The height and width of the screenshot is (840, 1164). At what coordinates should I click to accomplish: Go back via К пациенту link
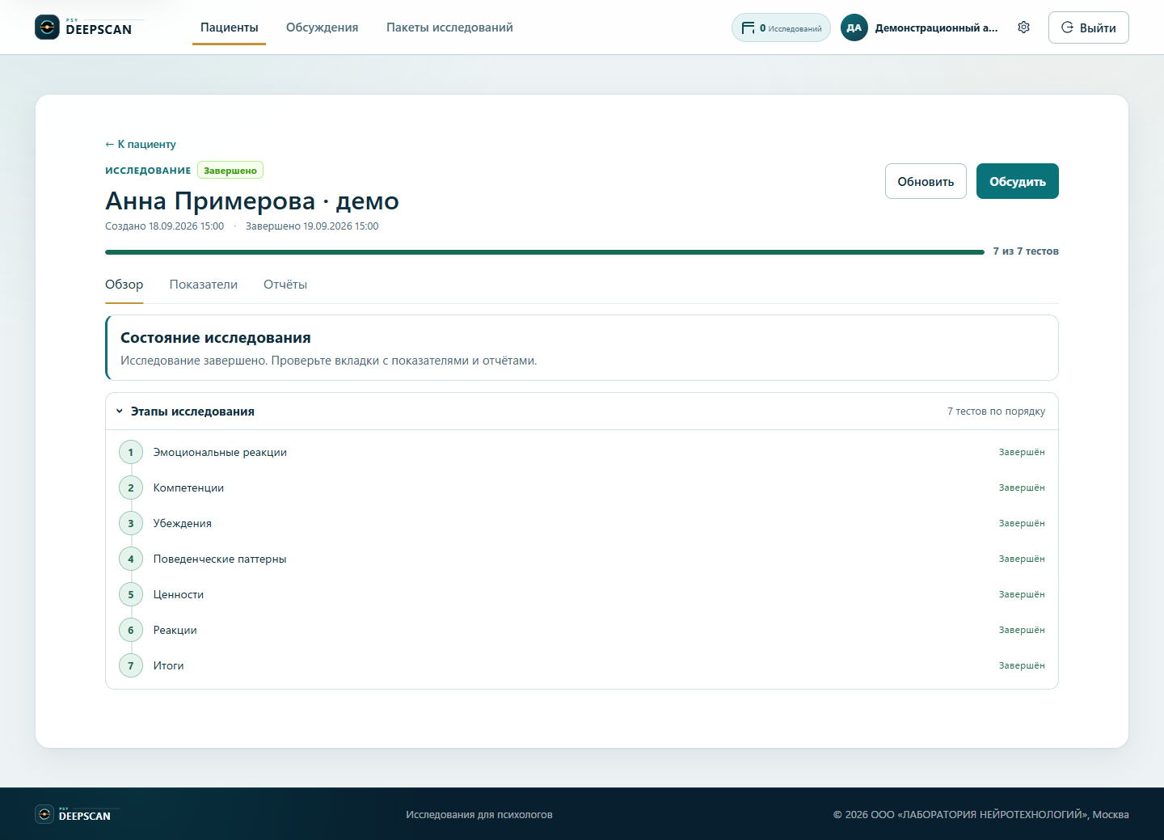(141, 144)
